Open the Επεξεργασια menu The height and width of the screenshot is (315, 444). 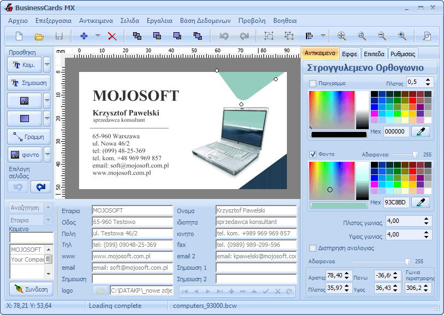pos(53,21)
